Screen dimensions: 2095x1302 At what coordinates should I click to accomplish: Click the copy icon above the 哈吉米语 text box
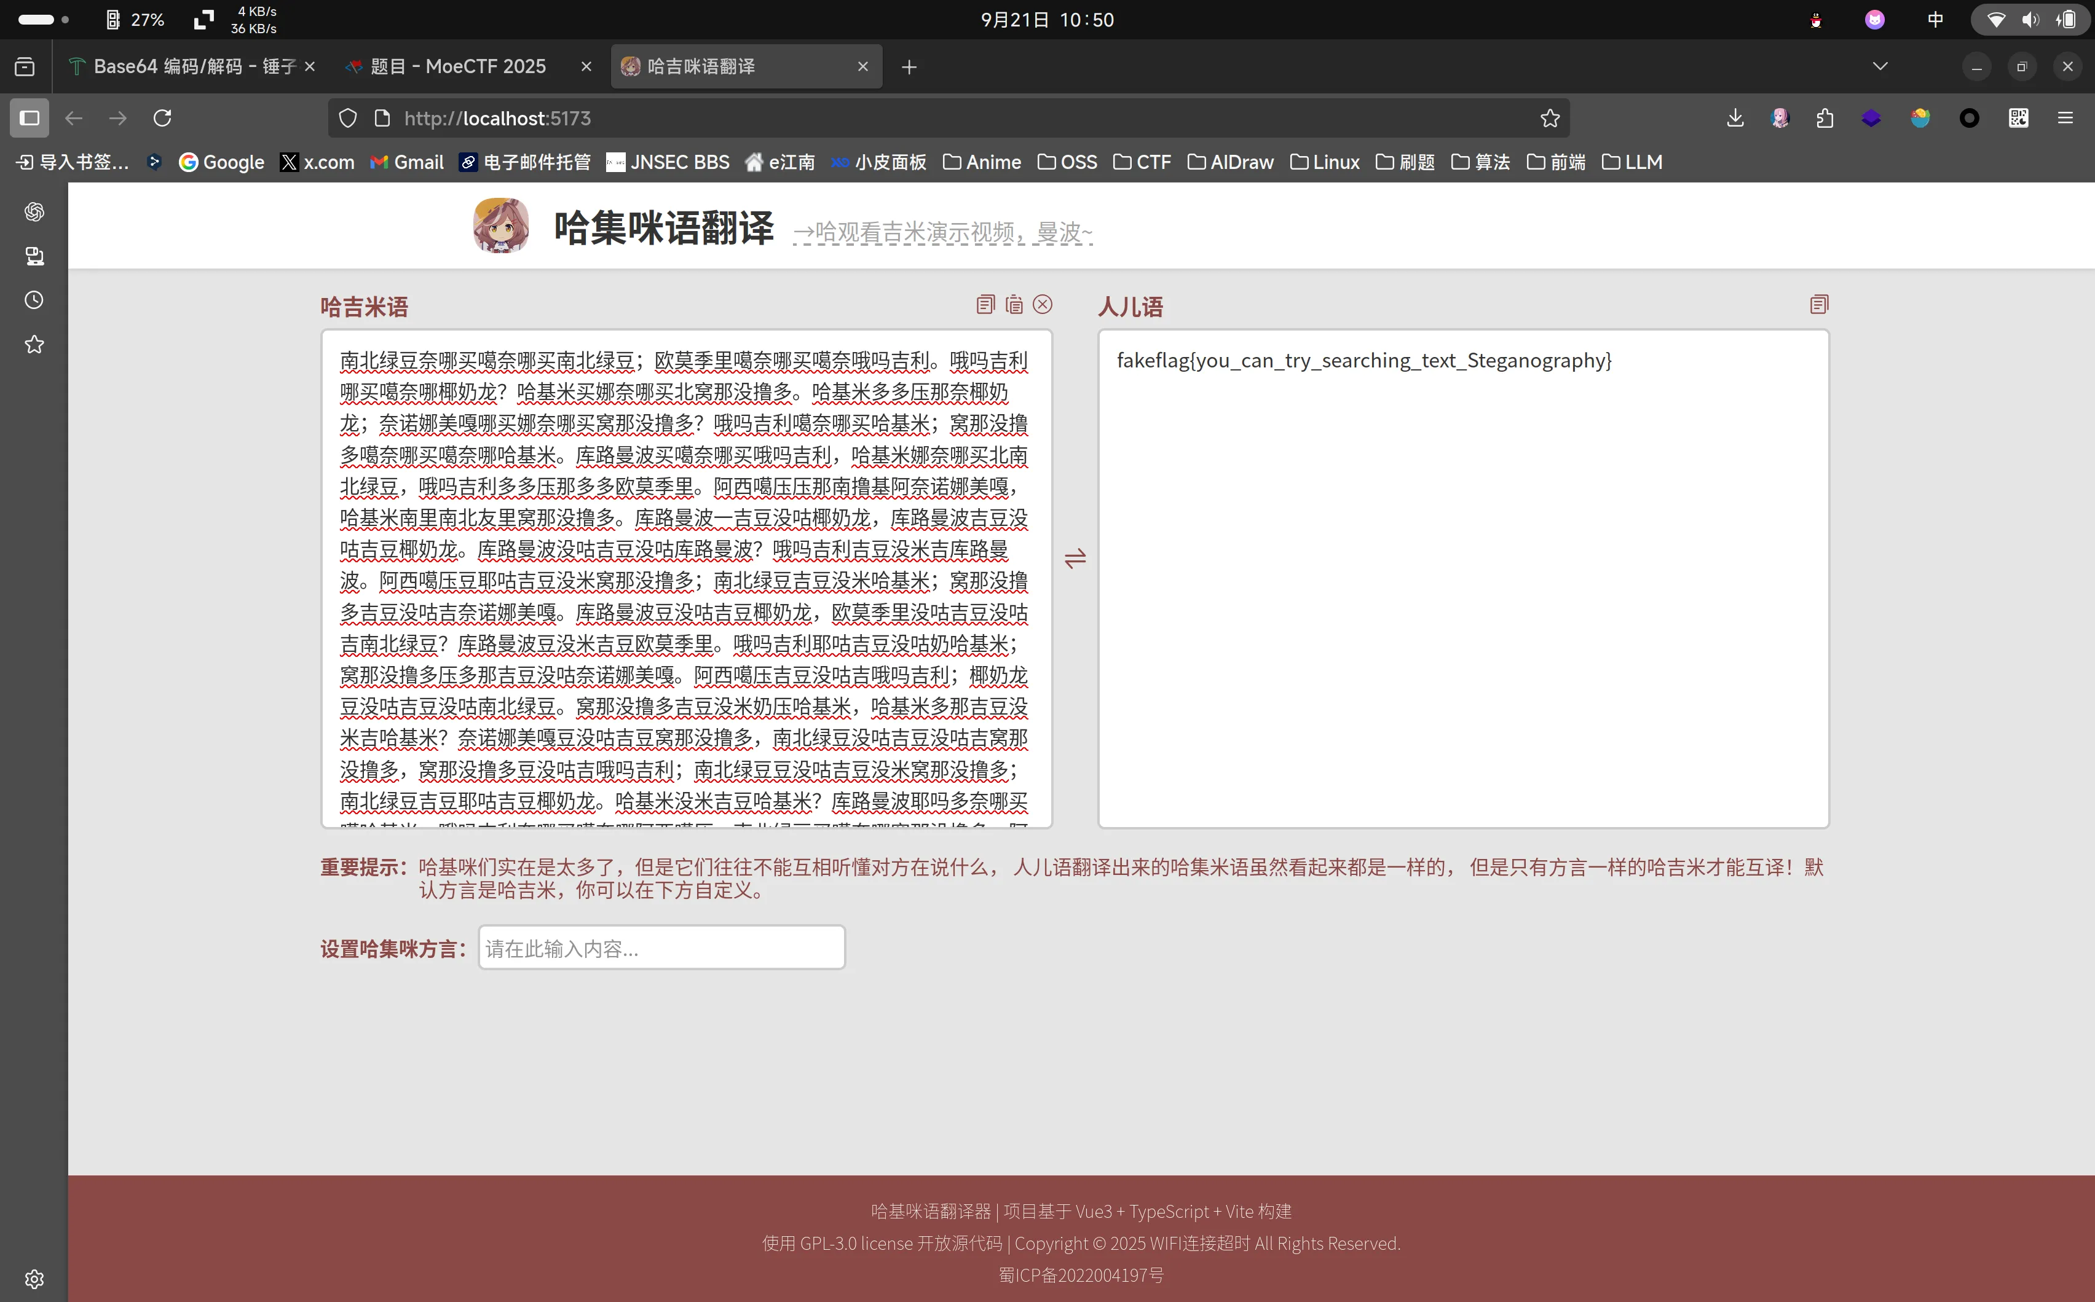point(985,304)
